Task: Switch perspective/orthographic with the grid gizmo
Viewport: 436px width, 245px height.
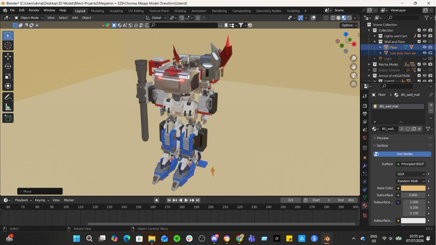Action: coord(353,84)
